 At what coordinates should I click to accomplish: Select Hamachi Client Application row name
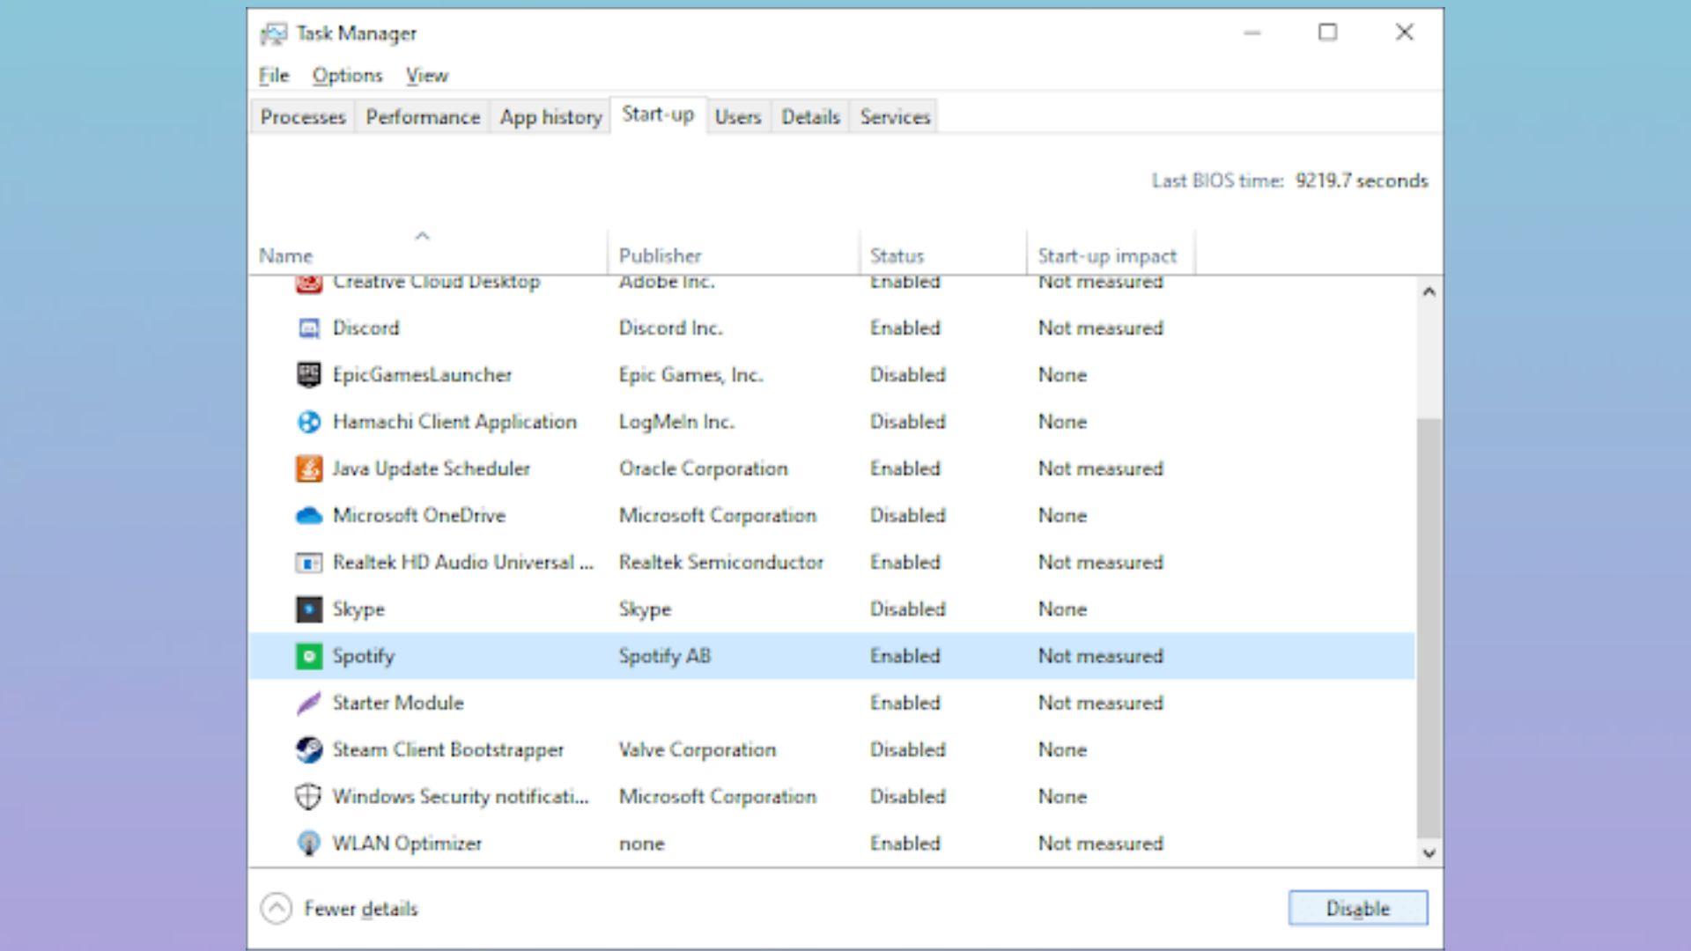454,422
